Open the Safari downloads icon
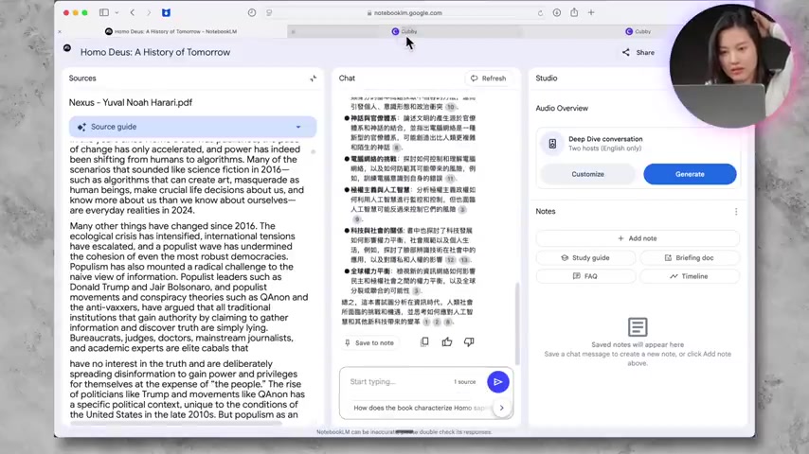The width and height of the screenshot is (809, 454). (557, 12)
